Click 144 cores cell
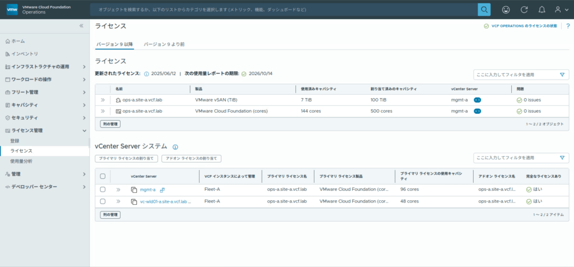574x267 pixels. click(x=311, y=111)
